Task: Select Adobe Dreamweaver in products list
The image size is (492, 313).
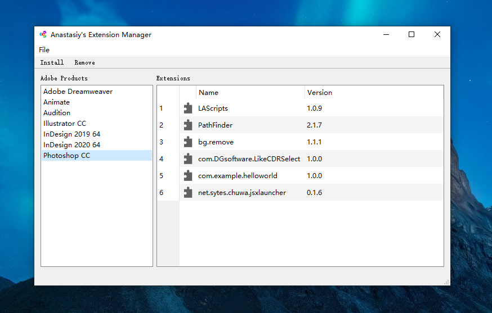Action: tap(78, 92)
